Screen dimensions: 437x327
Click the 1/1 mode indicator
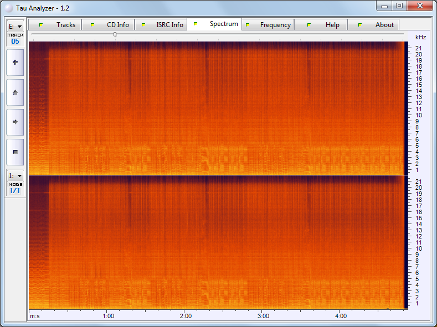click(x=15, y=191)
